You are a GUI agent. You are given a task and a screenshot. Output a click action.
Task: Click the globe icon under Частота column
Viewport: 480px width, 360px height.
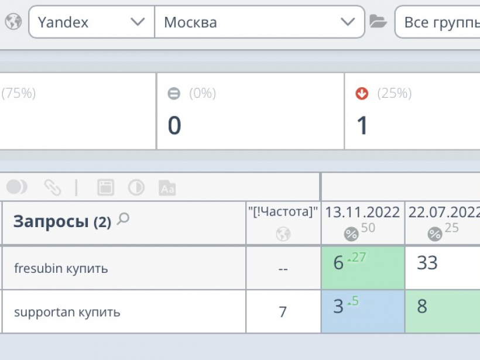(283, 234)
